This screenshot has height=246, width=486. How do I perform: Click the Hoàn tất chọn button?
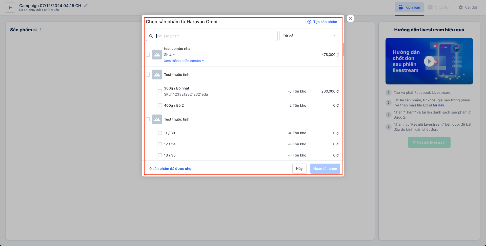(x=325, y=169)
